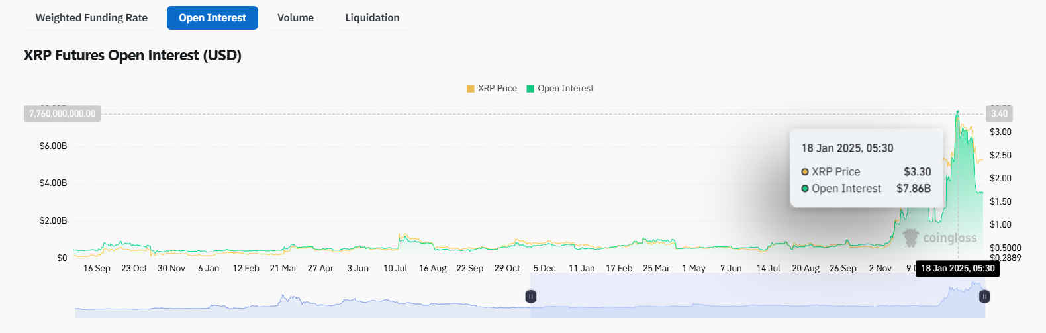Click the 10 Jul date on x-axis
Screen dimensions: 1046x333
[395, 268]
